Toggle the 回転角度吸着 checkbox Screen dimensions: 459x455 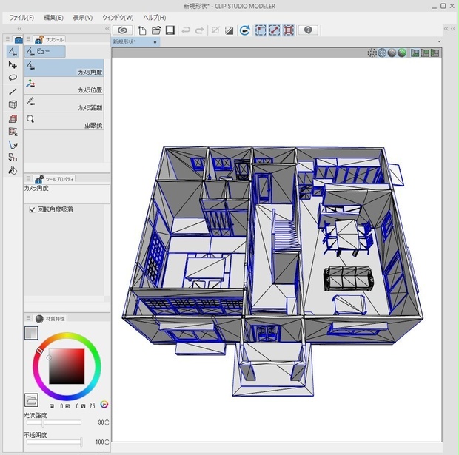(x=33, y=209)
